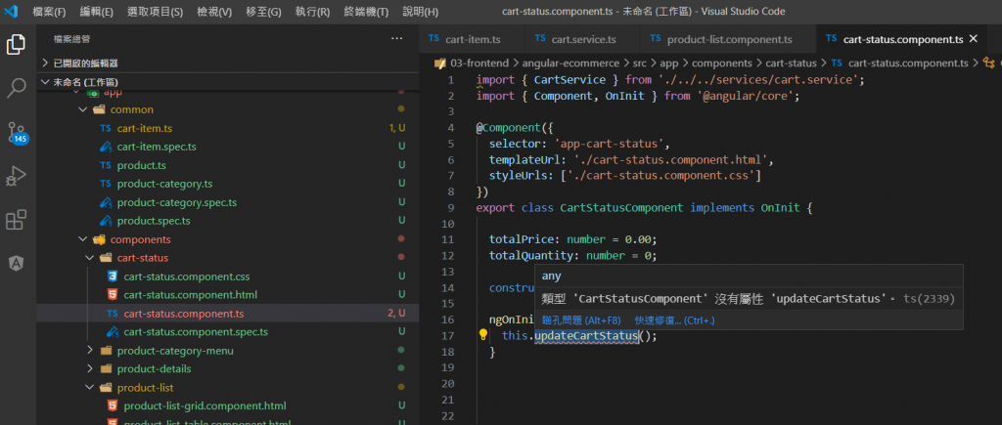Open the 終端機(T) menu

click(366, 12)
